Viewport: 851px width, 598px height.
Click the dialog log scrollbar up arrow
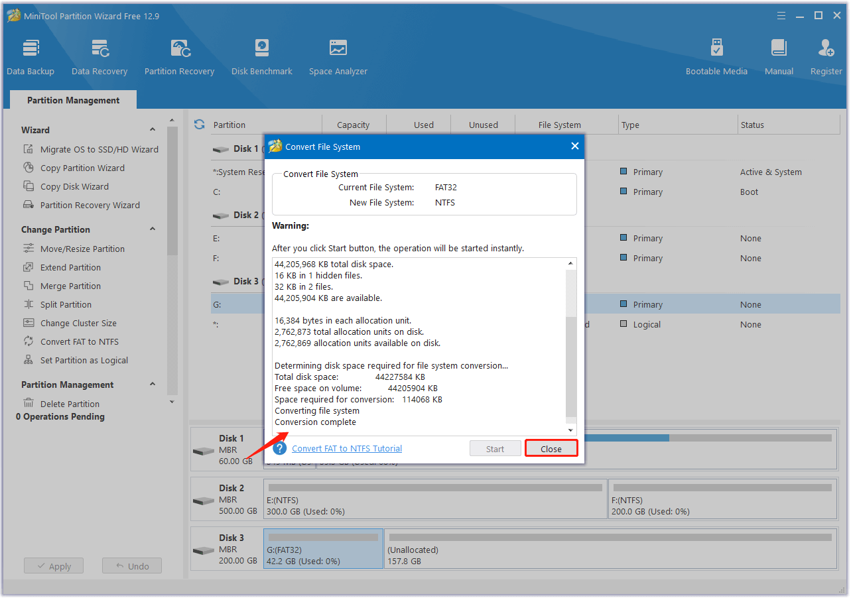(570, 264)
